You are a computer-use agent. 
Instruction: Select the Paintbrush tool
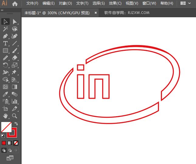pyautogui.click(x=15, y=51)
